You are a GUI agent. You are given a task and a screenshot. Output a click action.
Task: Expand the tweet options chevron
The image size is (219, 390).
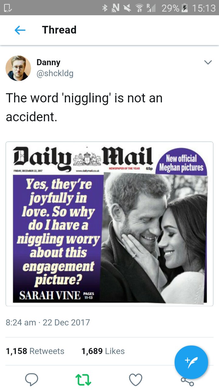point(208,62)
